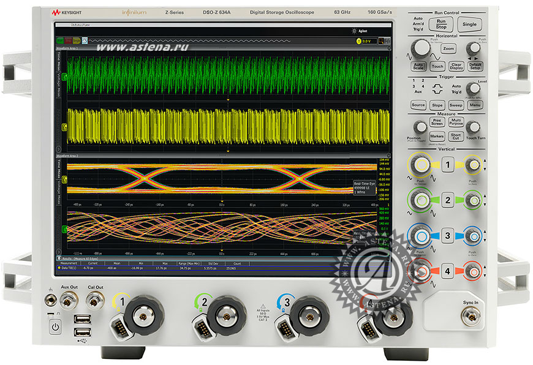Screen dimensions: 533x365
Task: Click the Sync In connector
Action: pyautogui.click(x=471, y=317)
